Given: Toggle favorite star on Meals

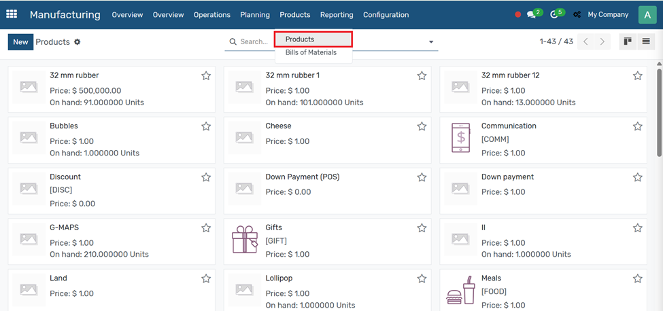Looking at the screenshot, I should [x=637, y=278].
